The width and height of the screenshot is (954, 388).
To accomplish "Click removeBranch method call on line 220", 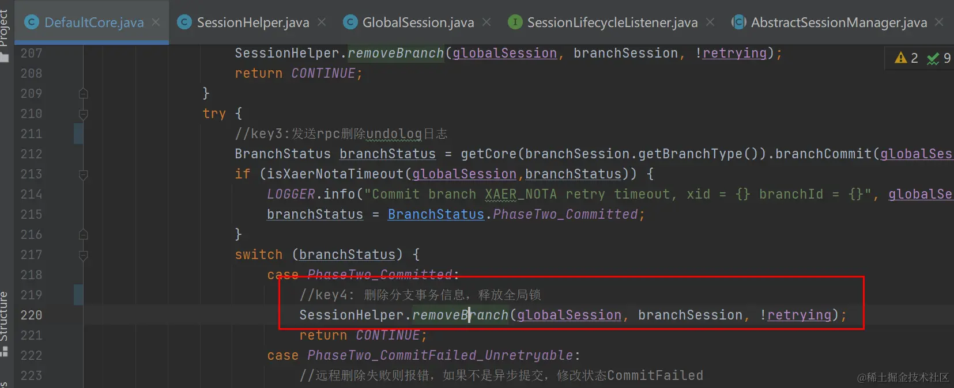I will pyautogui.click(x=461, y=315).
